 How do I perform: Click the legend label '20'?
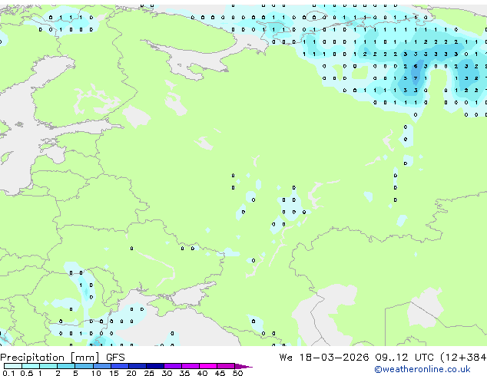coord(131,373)
